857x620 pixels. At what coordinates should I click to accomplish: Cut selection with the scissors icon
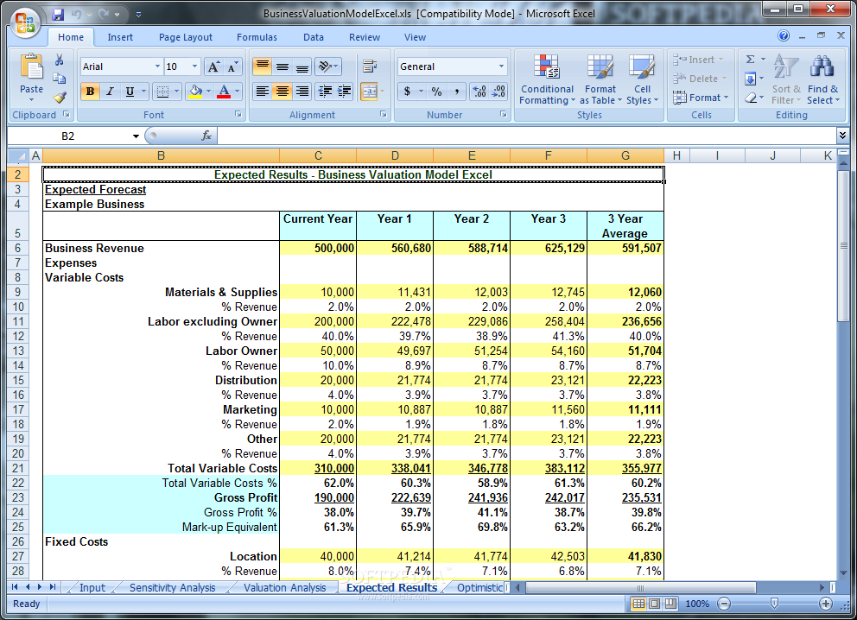[x=59, y=60]
